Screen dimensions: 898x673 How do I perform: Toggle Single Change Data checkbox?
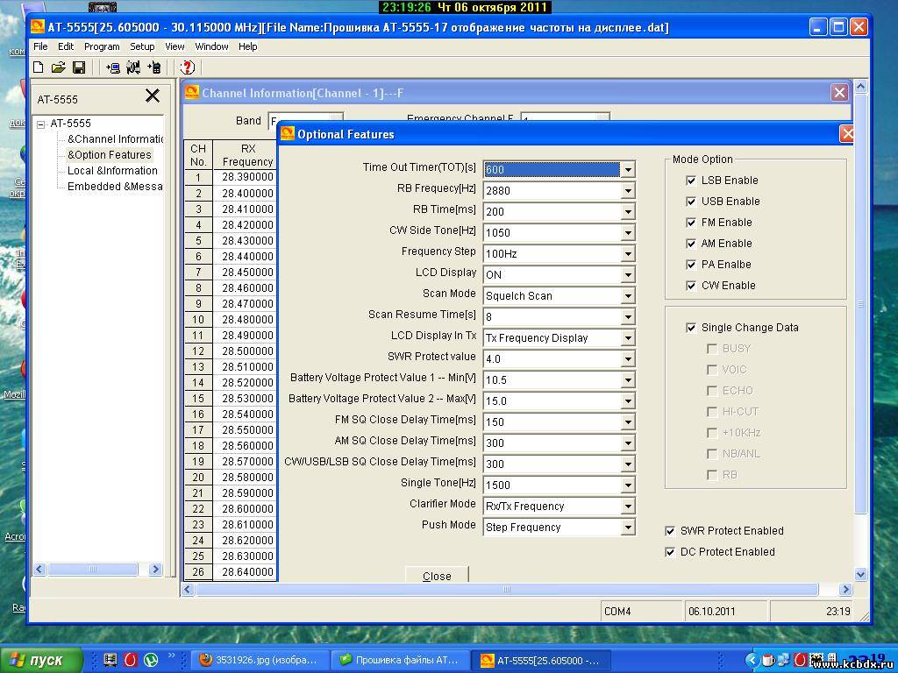(x=691, y=328)
